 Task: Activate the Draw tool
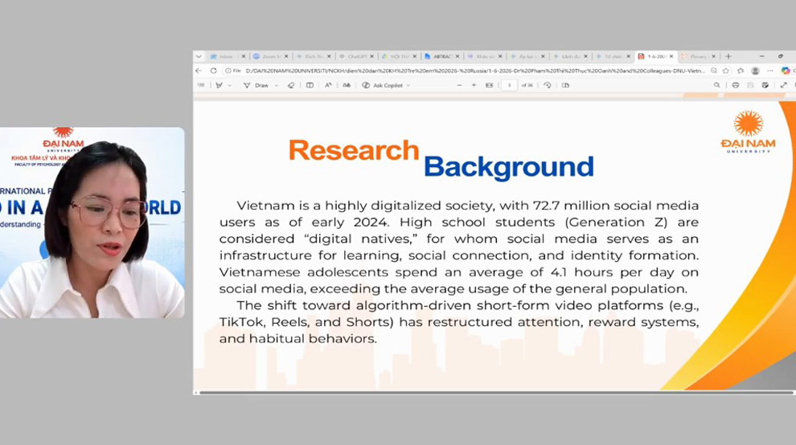click(x=256, y=85)
